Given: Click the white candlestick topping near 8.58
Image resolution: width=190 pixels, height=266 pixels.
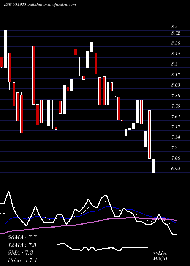Looking at the screenshot, I should (x=92, y=45).
